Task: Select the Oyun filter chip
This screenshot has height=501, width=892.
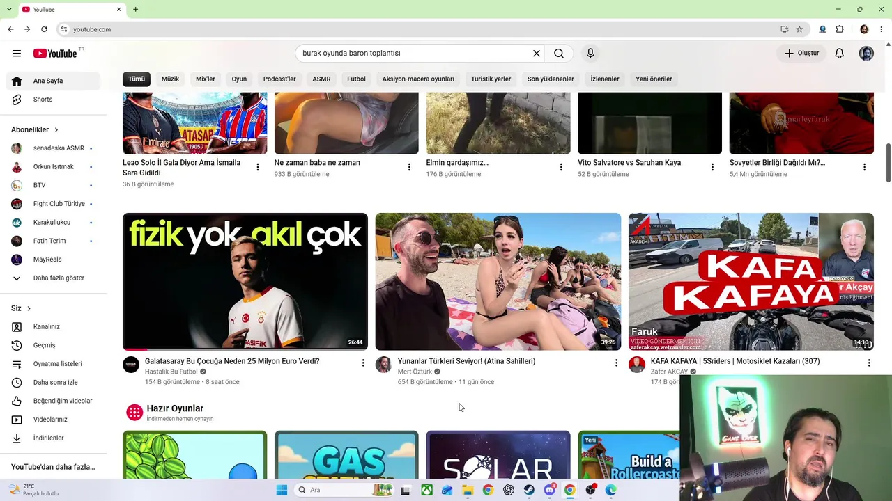Action: 239,79
